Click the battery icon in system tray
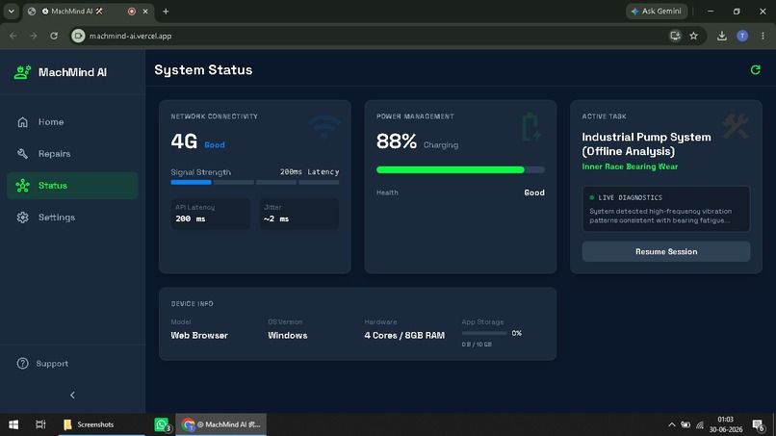This screenshot has height=436, width=776. point(685,424)
